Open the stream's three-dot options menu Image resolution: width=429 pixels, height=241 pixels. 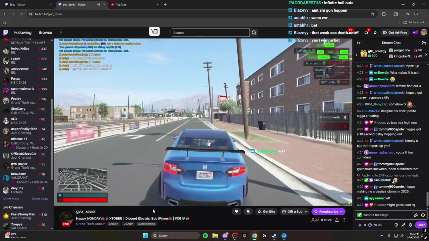tap(344, 220)
